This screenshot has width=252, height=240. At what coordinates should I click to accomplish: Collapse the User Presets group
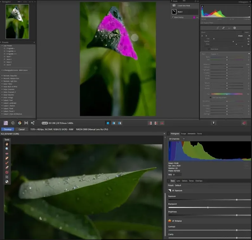(x=2, y=45)
